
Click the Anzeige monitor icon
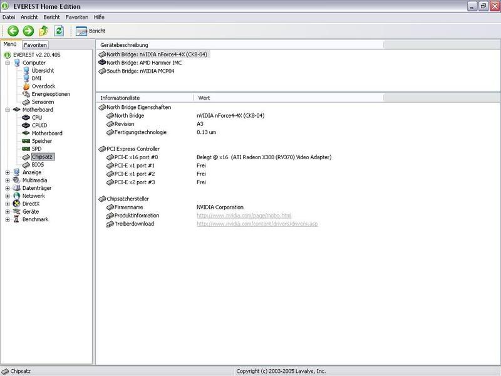(x=17, y=172)
